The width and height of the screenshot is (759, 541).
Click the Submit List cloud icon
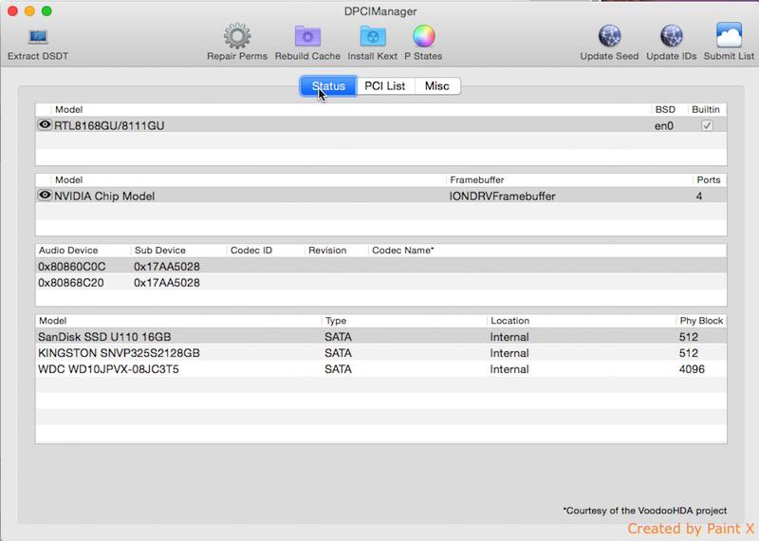729,38
